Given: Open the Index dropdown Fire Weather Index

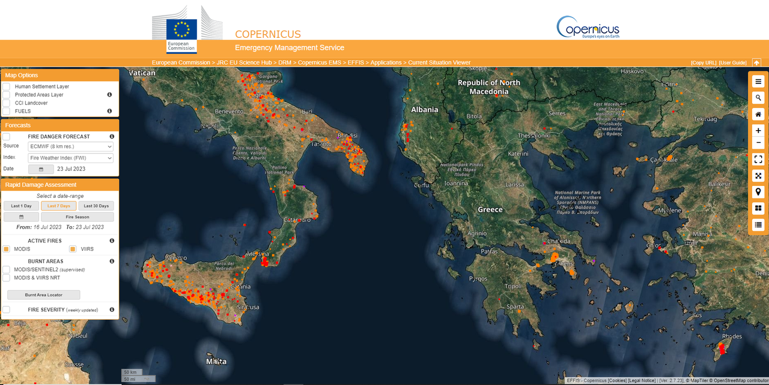Looking at the screenshot, I should [x=70, y=158].
